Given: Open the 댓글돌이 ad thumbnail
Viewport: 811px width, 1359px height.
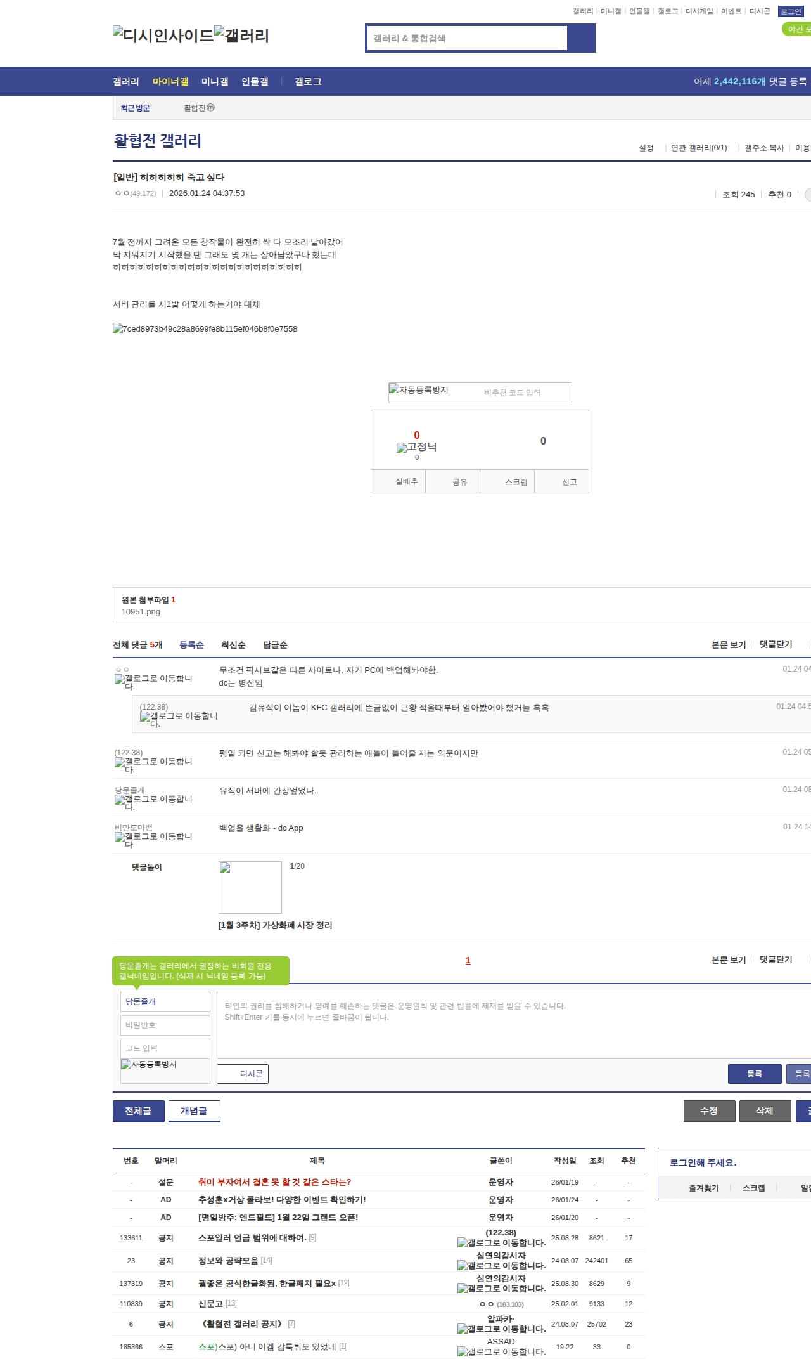Looking at the screenshot, I should point(250,887).
